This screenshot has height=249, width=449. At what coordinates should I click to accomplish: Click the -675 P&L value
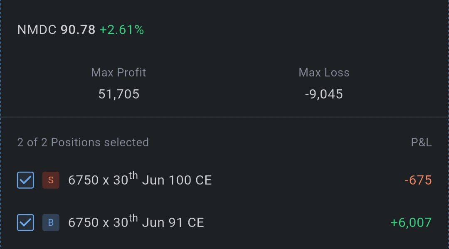[x=418, y=180]
